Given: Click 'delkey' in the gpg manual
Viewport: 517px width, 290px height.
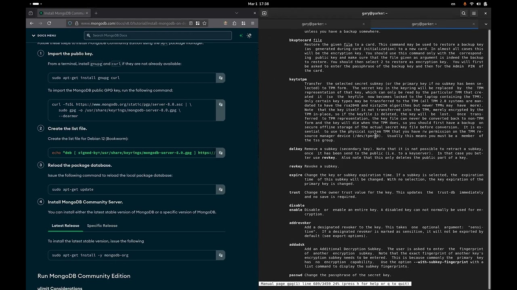Looking at the screenshot, I should (296, 149).
